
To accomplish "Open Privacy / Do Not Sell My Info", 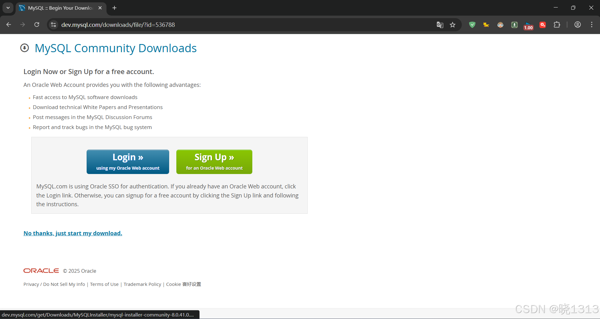I will click(x=54, y=284).
